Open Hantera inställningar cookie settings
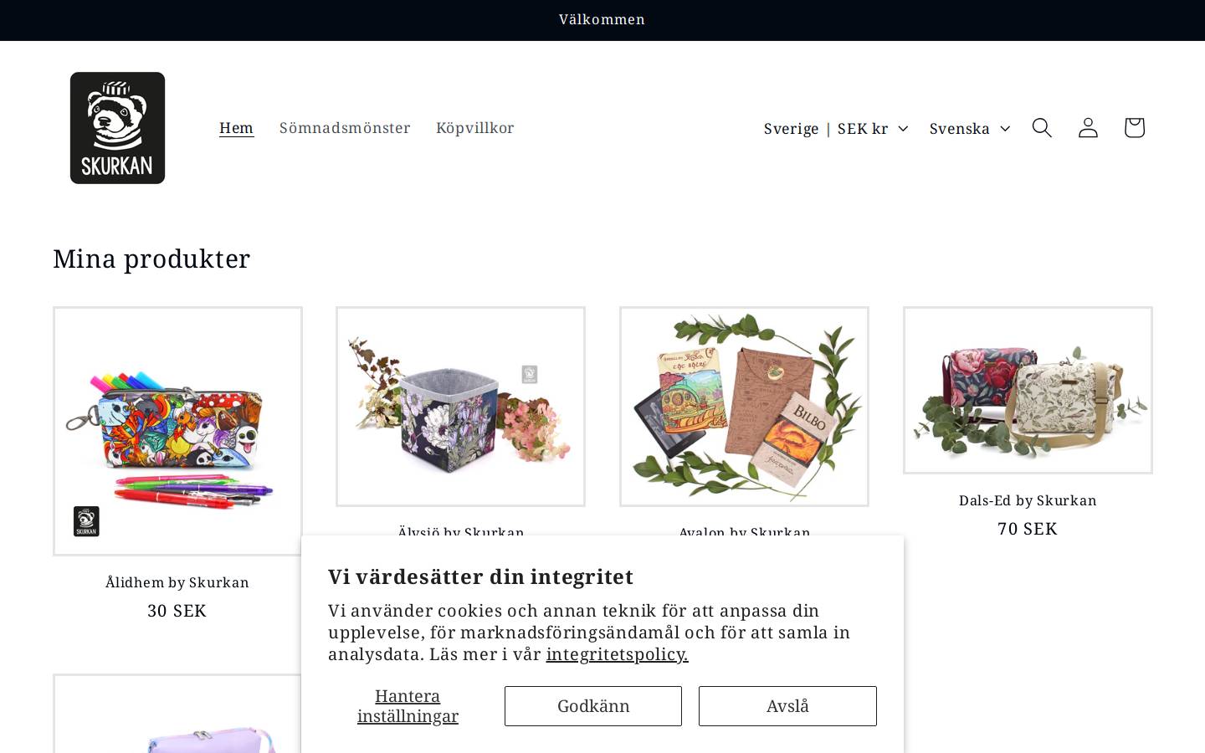This screenshot has width=1205, height=753. (x=408, y=706)
